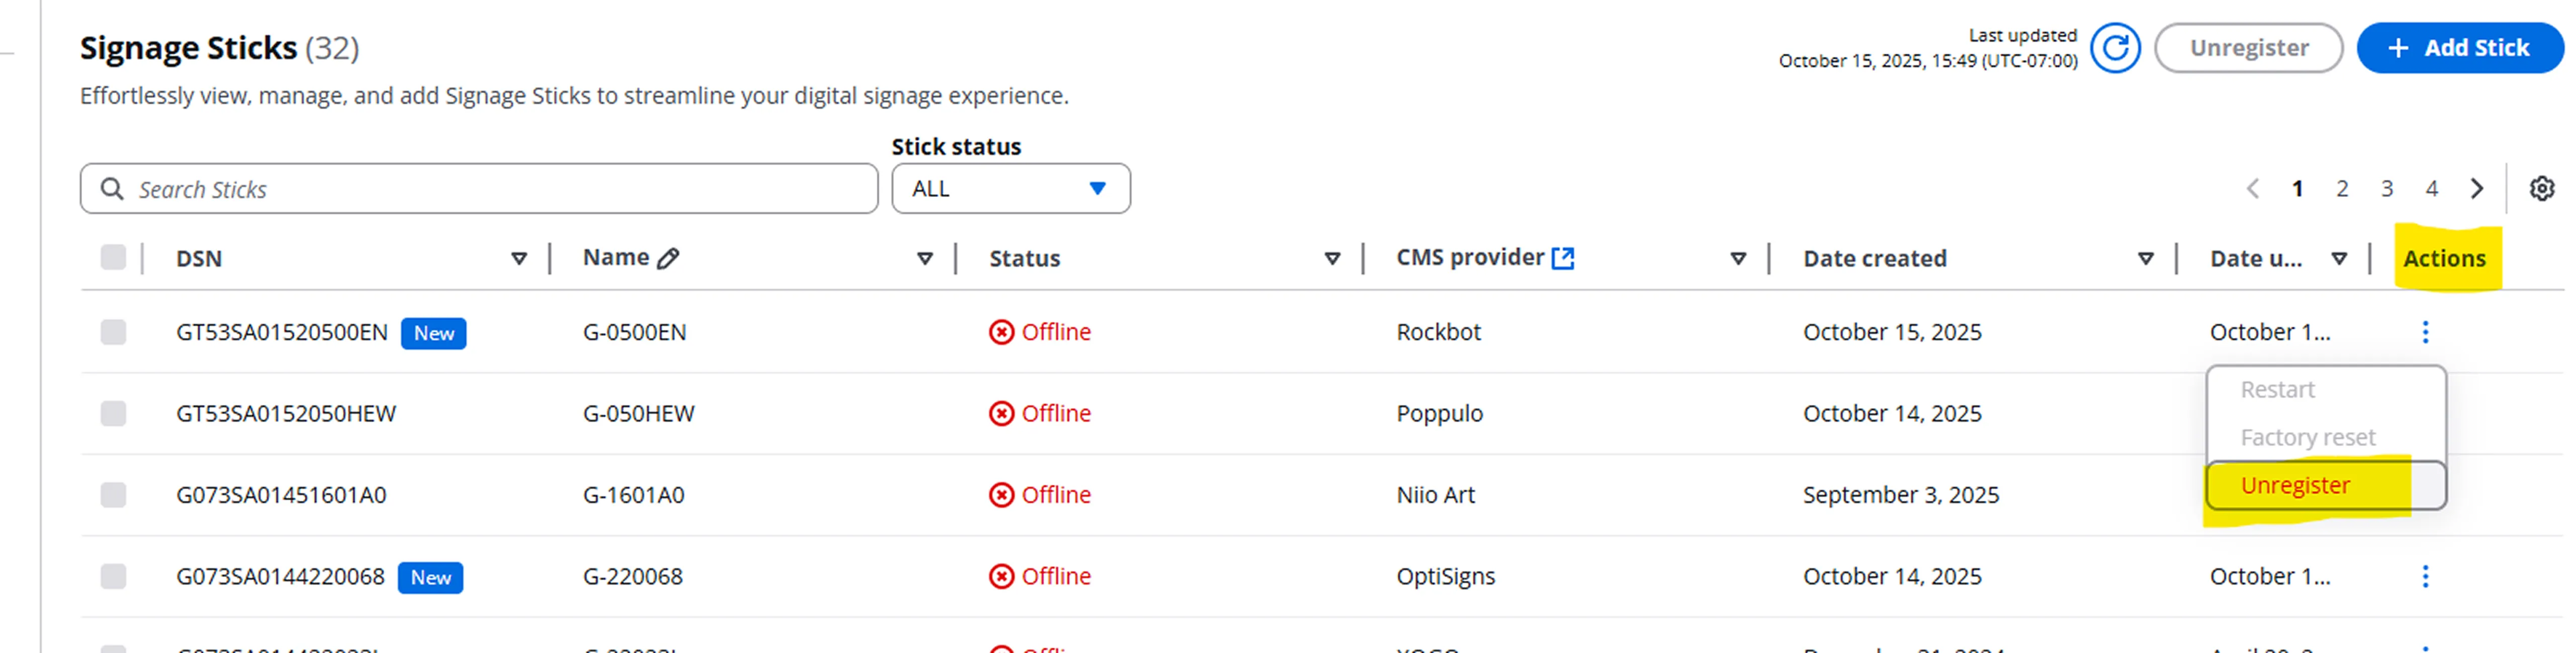Image resolution: width=2576 pixels, height=653 pixels.
Task: Open the DSN column filter arrow
Action: coord(518,259)
